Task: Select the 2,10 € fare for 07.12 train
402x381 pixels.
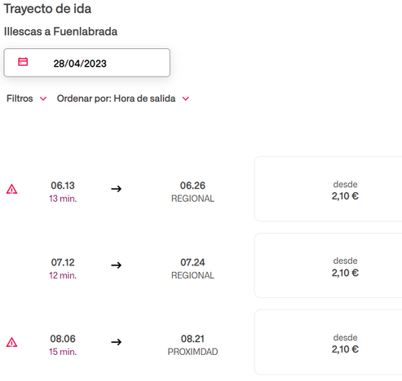Action: (329, 265)
